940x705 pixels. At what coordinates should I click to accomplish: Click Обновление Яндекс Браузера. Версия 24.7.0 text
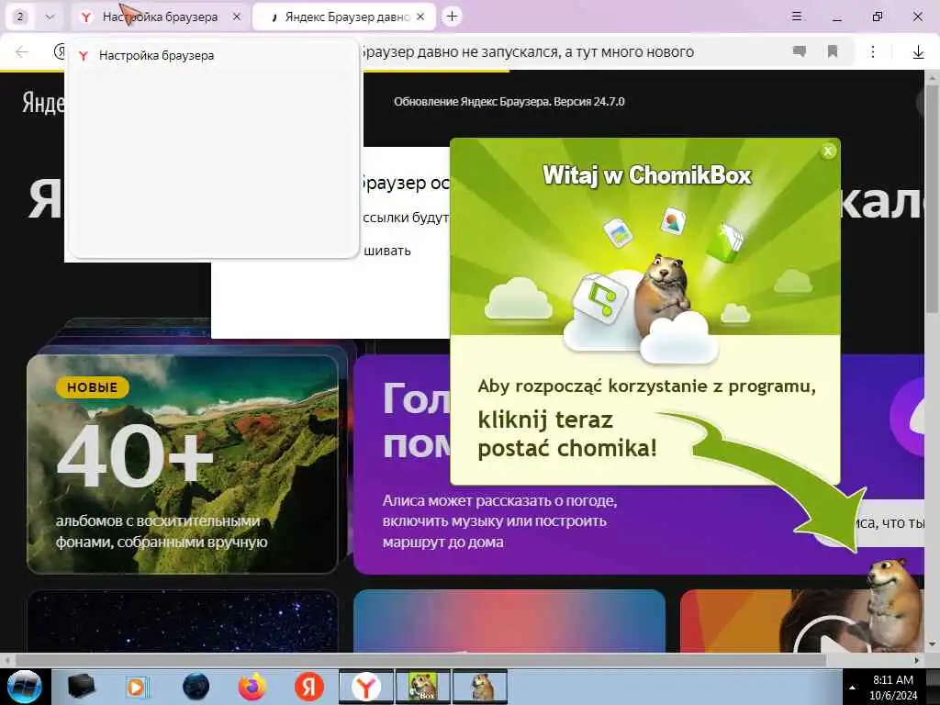coord(509,102)
